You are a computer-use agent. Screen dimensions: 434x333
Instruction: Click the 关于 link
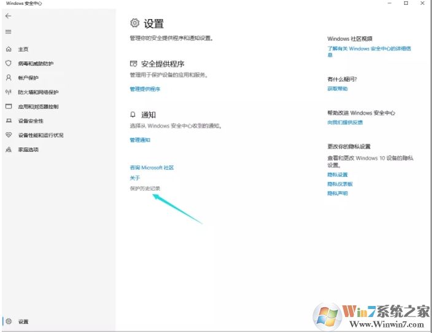tap(135, 178)
